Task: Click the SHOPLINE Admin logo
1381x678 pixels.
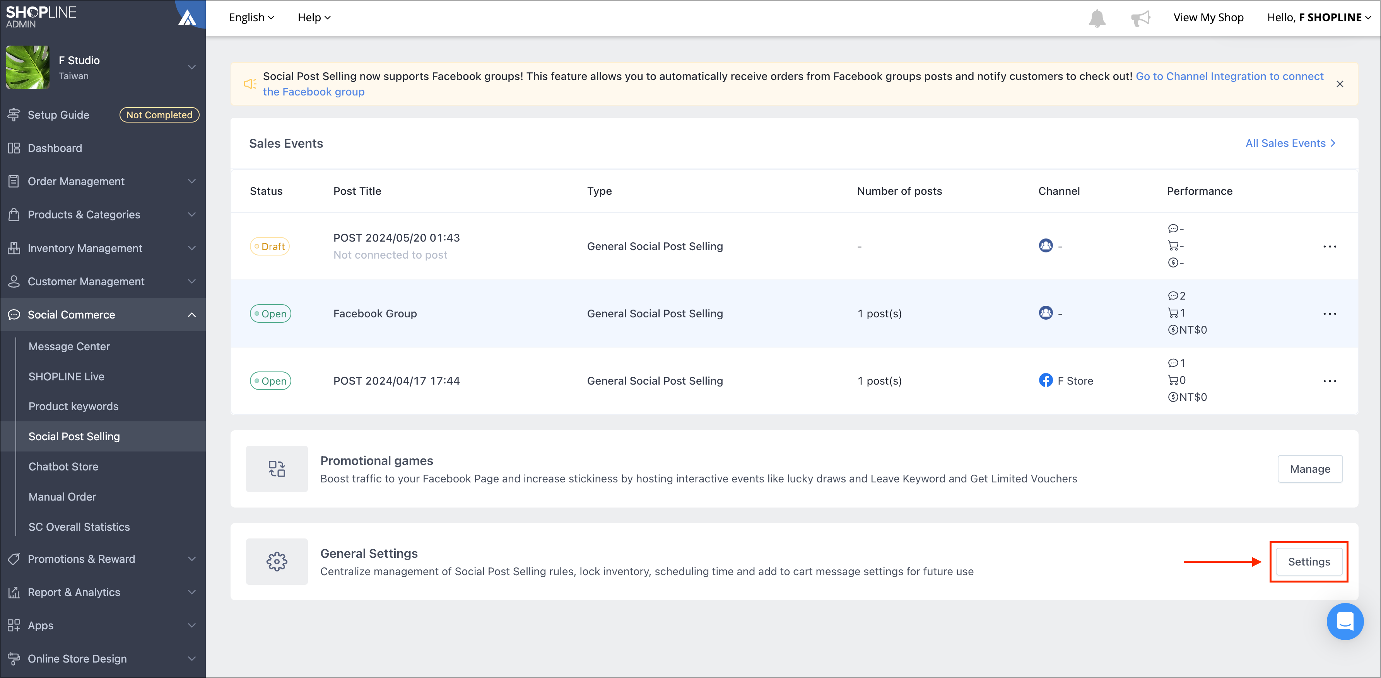Action: click(41, 17)
